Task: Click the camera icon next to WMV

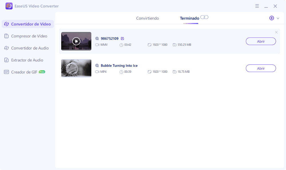Action: pos(97,45)
